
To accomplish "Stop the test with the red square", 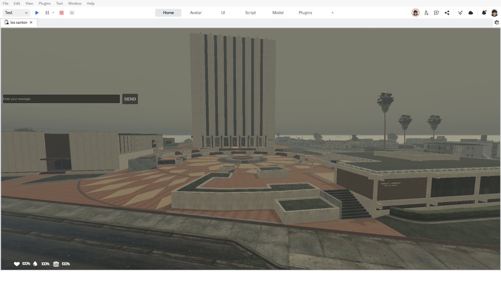I will tap(61, 13).
